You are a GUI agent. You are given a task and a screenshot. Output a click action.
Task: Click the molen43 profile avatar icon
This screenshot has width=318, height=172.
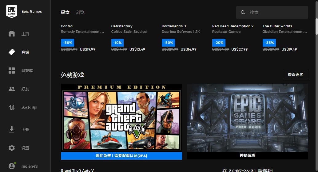pyautogui.click(x=12, y=166)
